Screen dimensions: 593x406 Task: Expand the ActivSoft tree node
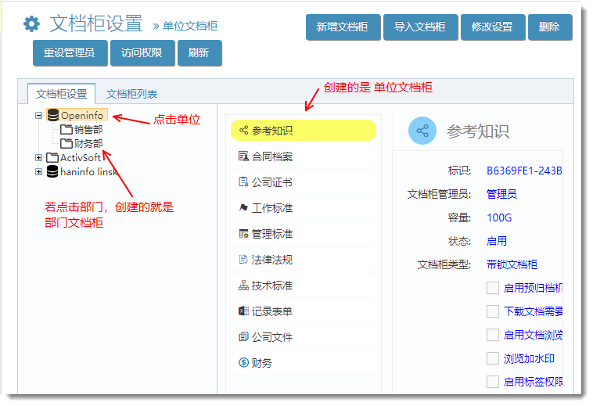[39, 158]
